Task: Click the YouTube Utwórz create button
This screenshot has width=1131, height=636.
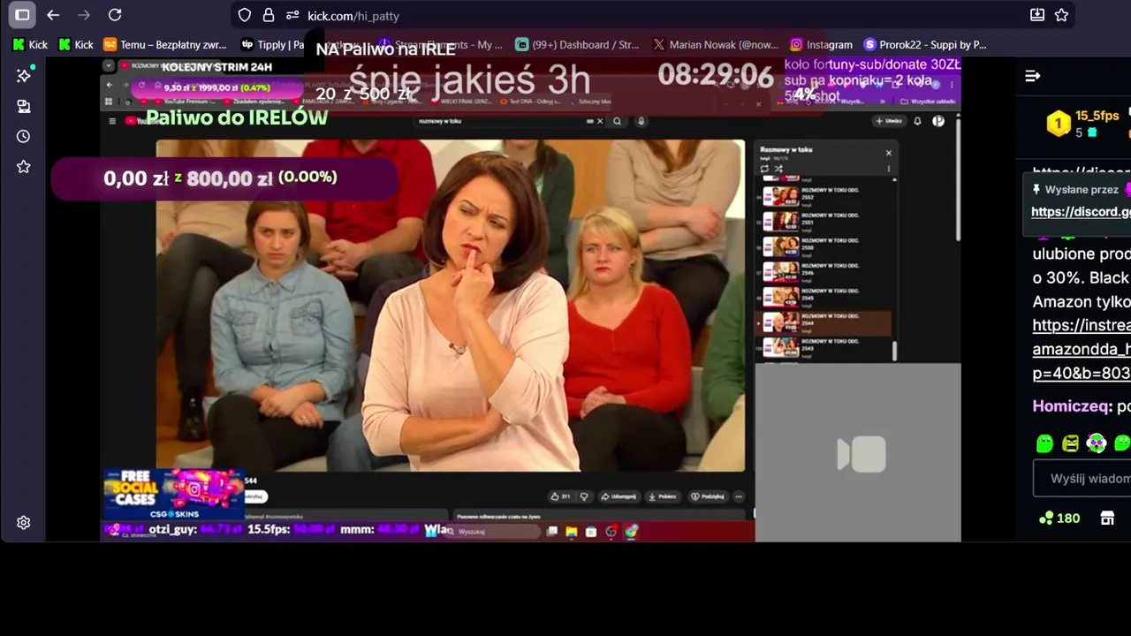Action: point(888,121)
